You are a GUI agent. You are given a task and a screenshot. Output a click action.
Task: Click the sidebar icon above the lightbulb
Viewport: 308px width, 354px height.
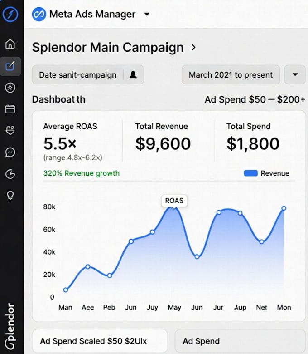[x=10, y=174]
